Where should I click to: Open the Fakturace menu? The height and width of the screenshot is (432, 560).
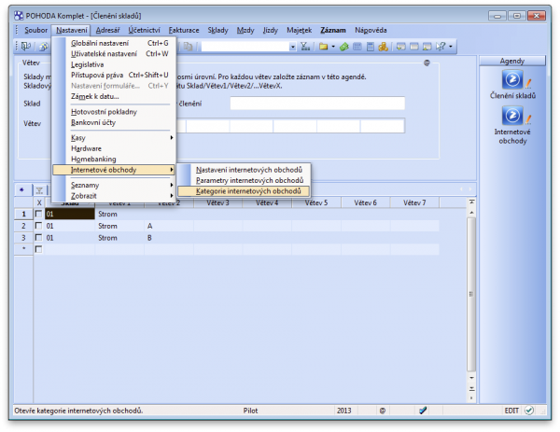184,31
